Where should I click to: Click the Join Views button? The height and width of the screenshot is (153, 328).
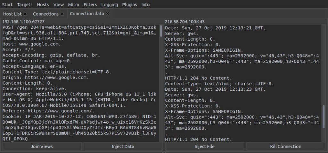click(x=42, y=147)
